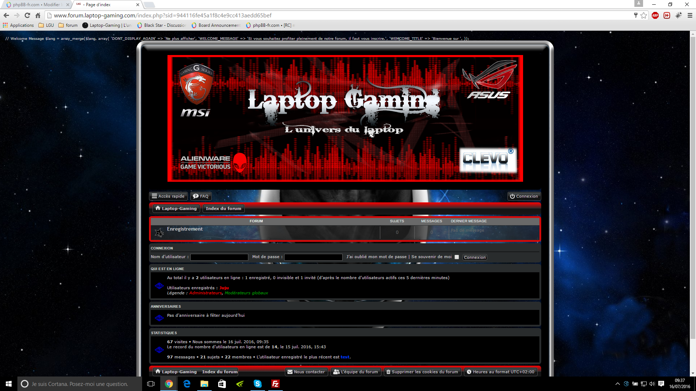Show hidden system tray icons
696x391 pixels.
[x=617, y=384]
